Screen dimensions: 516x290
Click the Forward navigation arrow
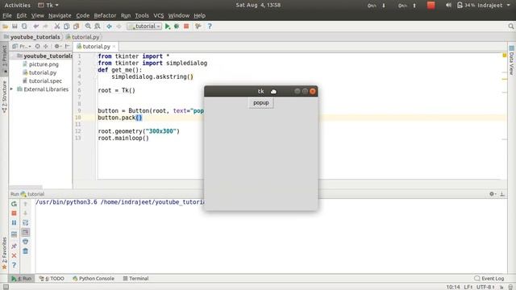point(119,27)
